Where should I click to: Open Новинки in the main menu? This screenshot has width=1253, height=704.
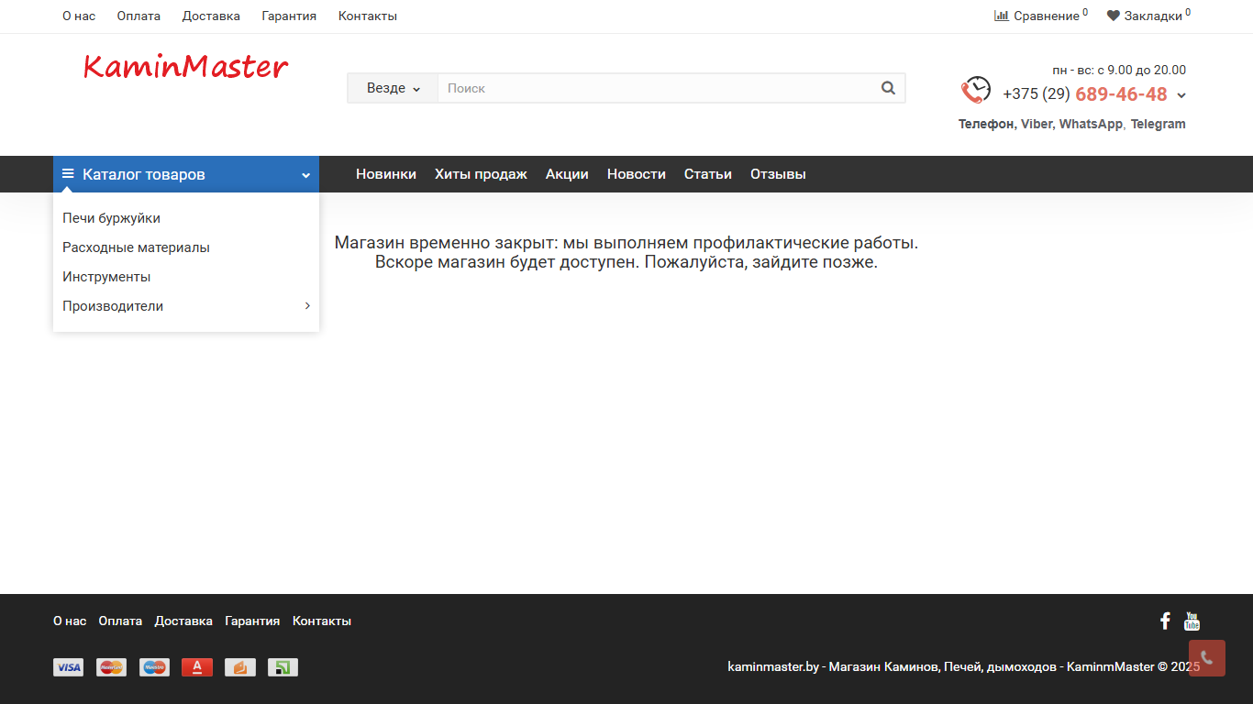pyautogui.click(x=386, y=174)
